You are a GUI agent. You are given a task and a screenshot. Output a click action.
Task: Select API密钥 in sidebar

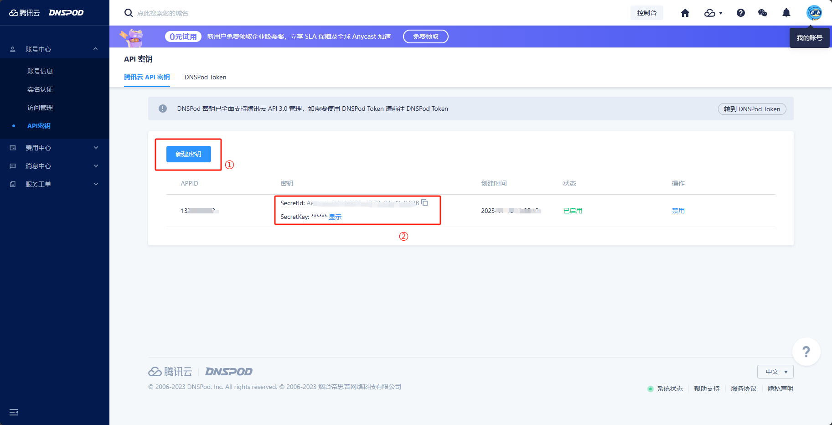(39, 125)
